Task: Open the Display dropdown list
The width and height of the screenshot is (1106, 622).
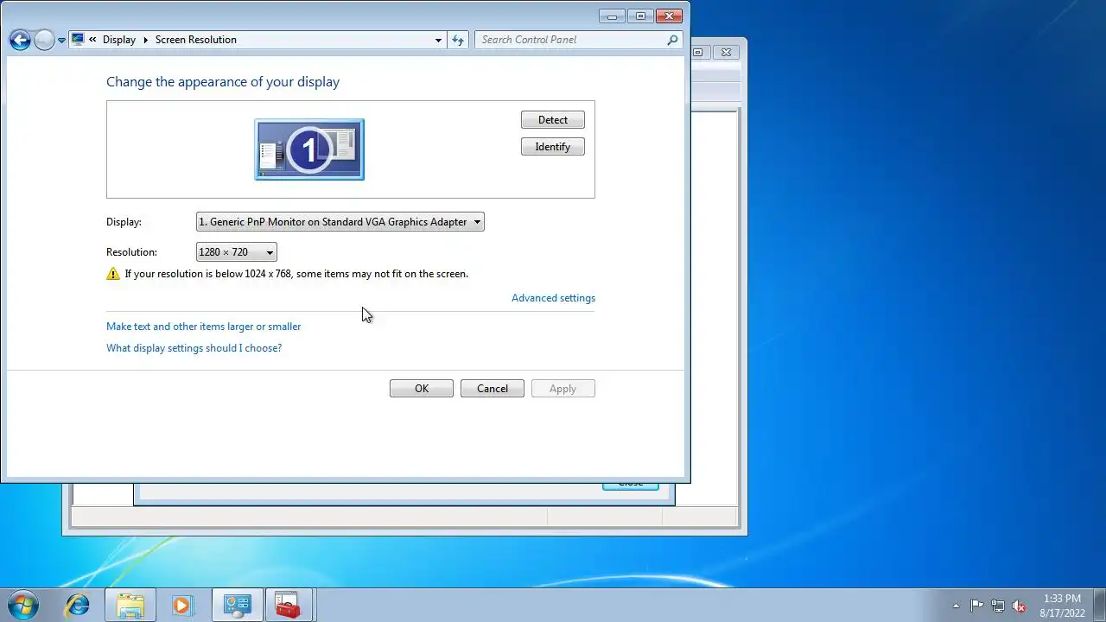Action: pyautogui.click(x=340, y=222)
